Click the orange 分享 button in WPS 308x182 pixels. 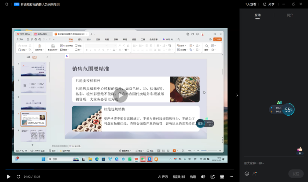217,40
